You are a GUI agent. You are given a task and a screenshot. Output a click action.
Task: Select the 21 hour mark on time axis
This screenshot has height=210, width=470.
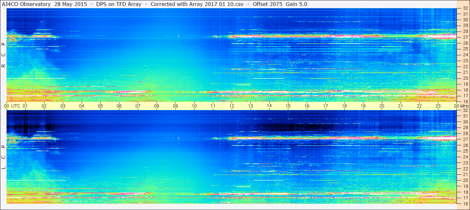[x=401, y=106]
